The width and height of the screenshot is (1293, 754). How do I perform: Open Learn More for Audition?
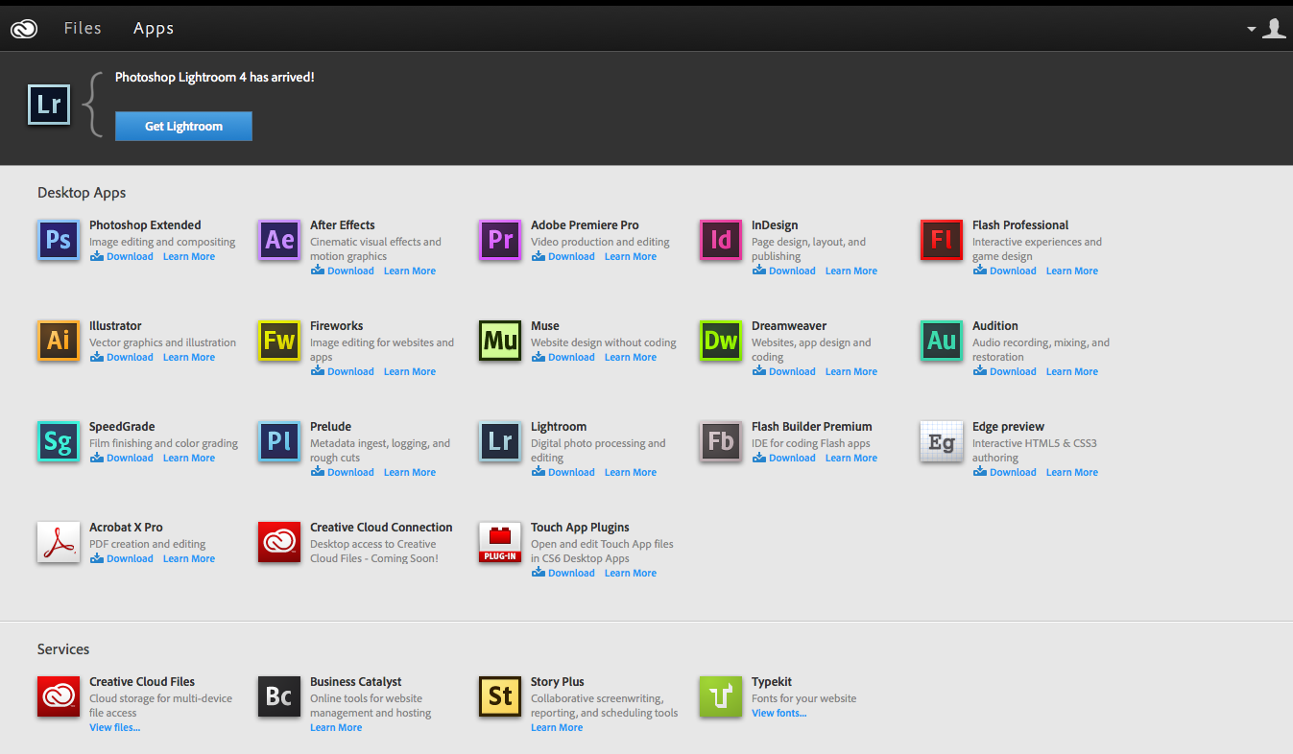[x=1072, y=371]
